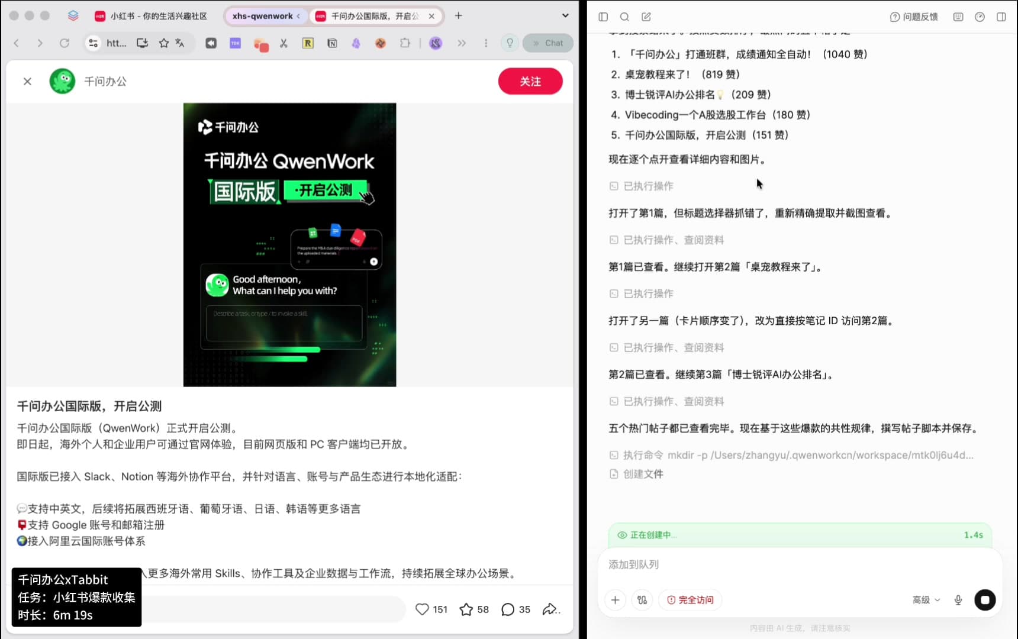This screenshot has height=639, width=1018.
Task: Close the Xiaohongshu post overlay
Action: point(27,82)
